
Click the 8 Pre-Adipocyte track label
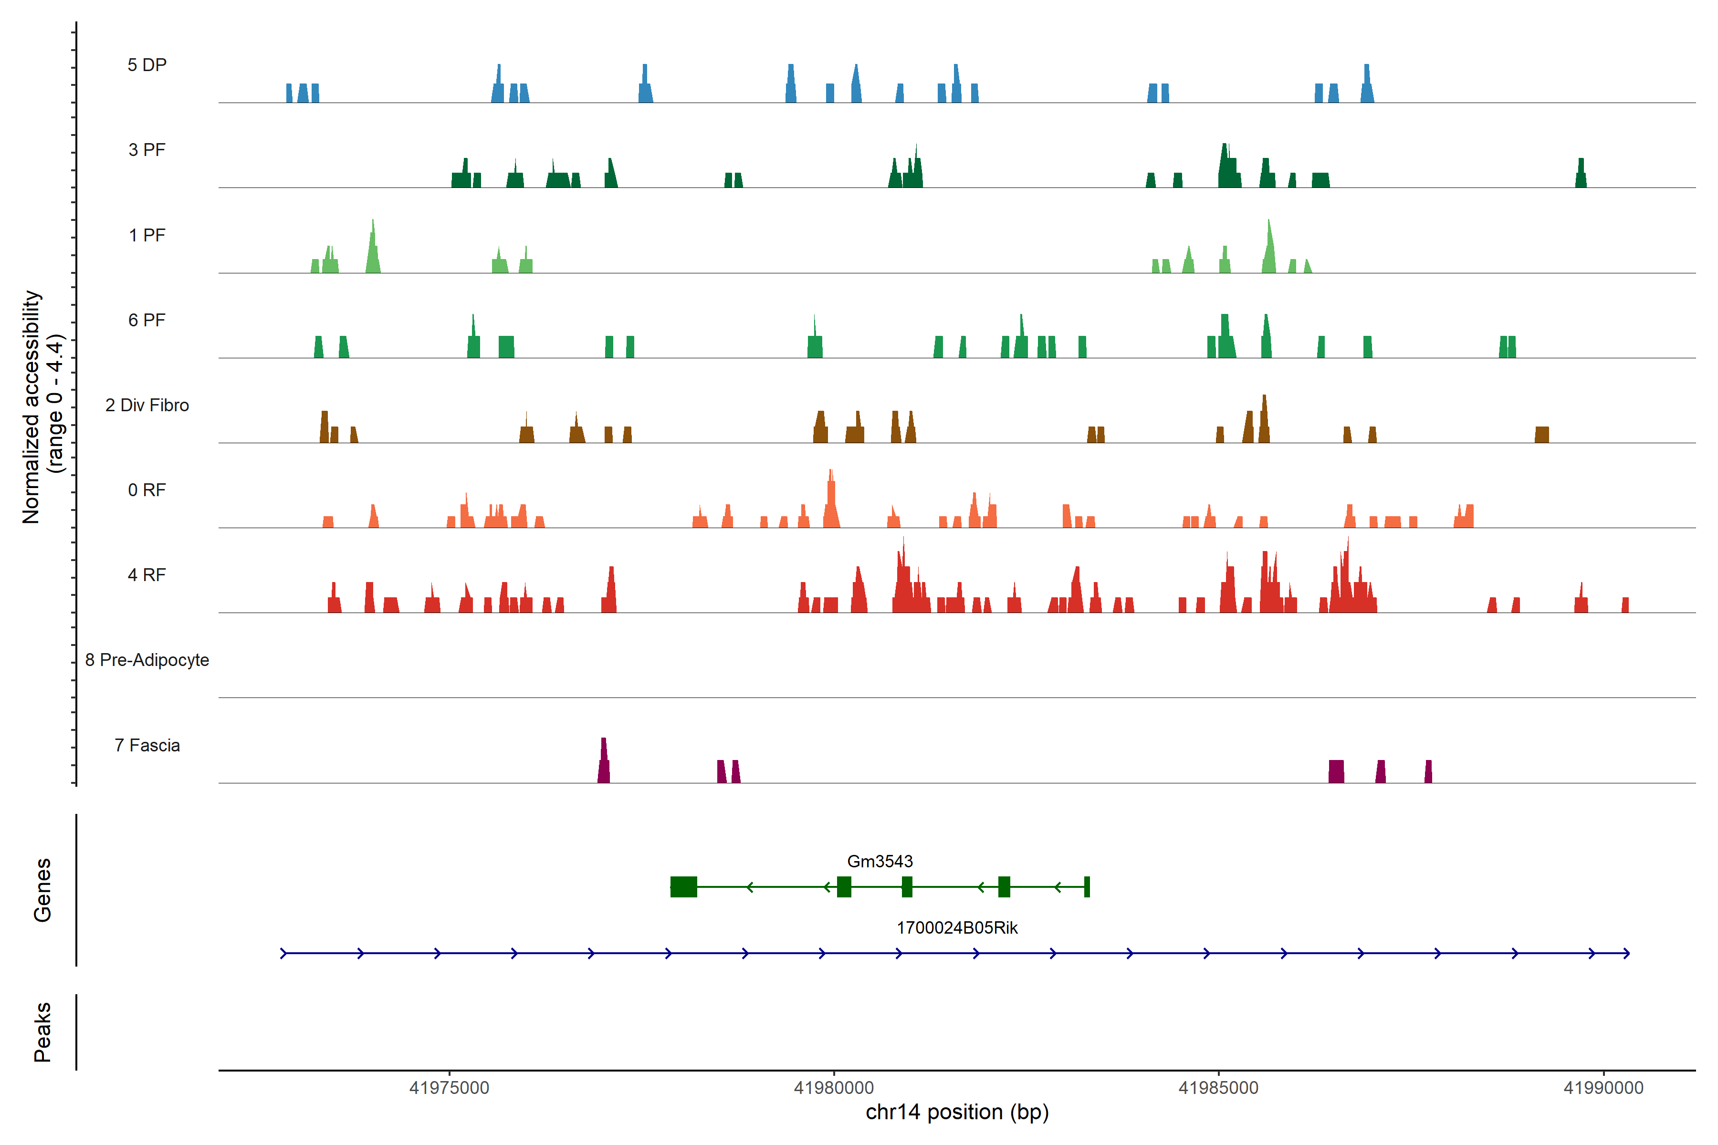[147, 660]
